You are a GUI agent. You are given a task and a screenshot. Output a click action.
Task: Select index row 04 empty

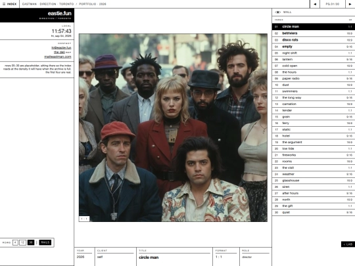coord(314,47)
